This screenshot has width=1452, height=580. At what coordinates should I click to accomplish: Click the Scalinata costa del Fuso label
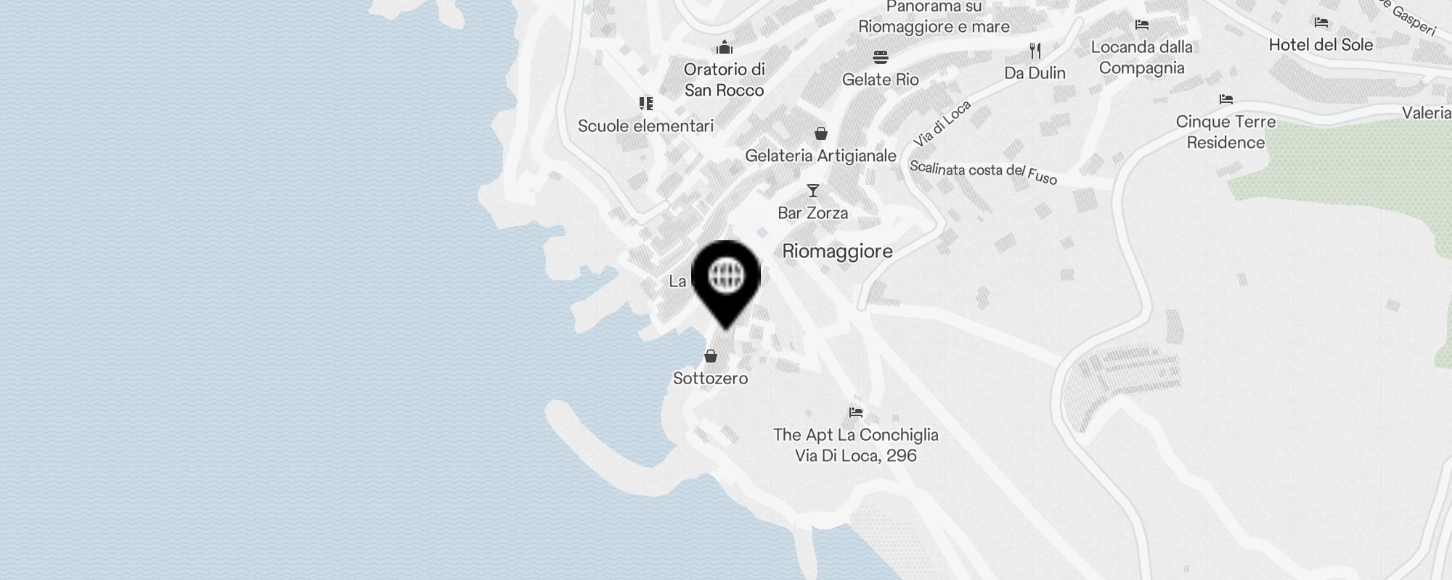point(984,173)
